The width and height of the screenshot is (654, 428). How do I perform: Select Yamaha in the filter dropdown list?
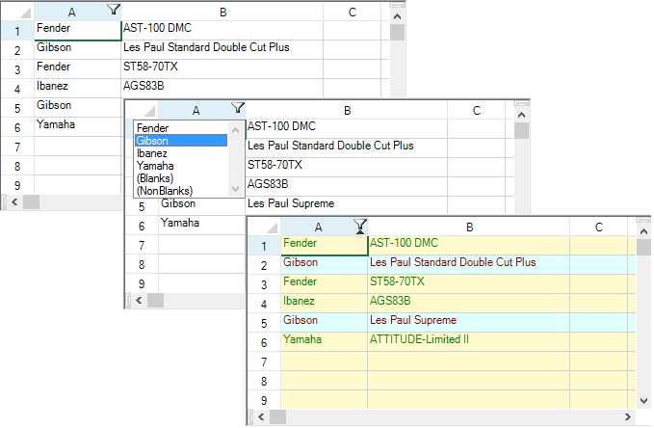click(x=155, y=166)
